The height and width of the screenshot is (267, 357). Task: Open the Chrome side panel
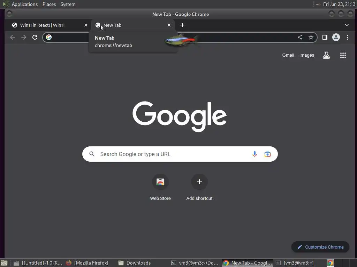click(x=325, y=37)
